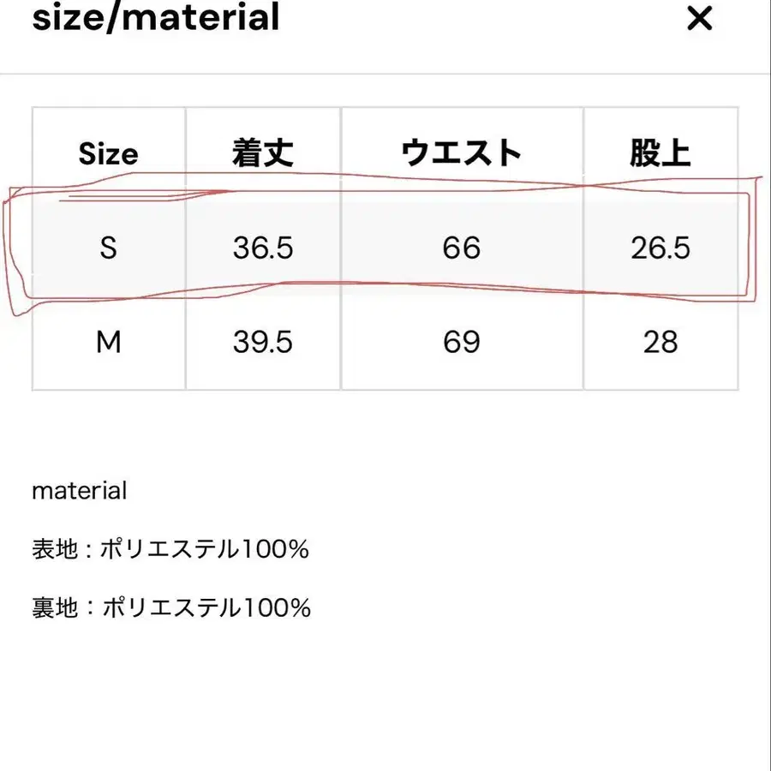Click the size/material heading

156,17
